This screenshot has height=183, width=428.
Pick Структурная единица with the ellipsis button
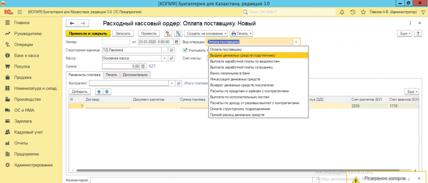coord(164,50)
